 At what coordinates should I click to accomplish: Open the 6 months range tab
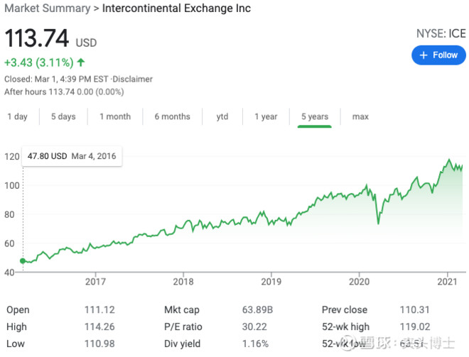172,116
